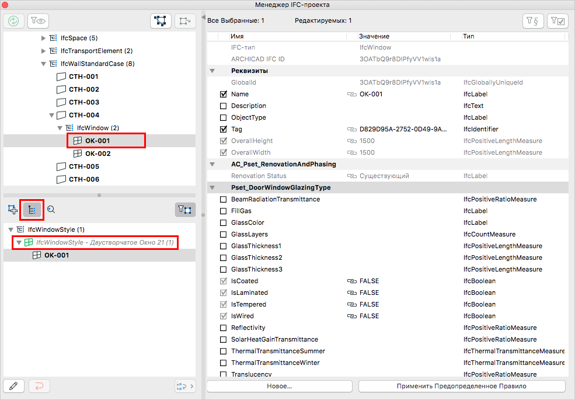Image resolution: width=575 pixels, height=400 pixels.
Task: Select the ОК-002 window item
Action: pyautogui.click(x=98, y=154)
